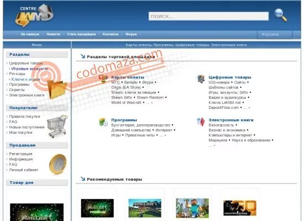Open Игровые аккаунты sidebar subsection
The height and width of the screenshot is (221, 304).
[x=29, y=69]
